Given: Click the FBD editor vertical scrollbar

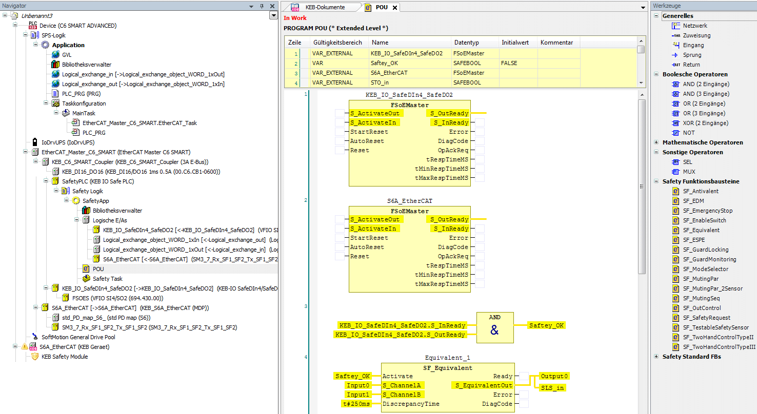Looking at the screenshot, I should [x=642, y=187].
